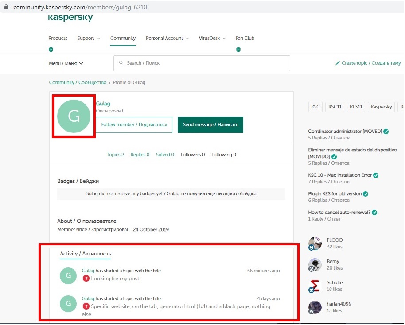This screenshot has width=405, height=325.
Task: Click question mark icon before 'Looking for my post'
Action: [x=86, y=279]
